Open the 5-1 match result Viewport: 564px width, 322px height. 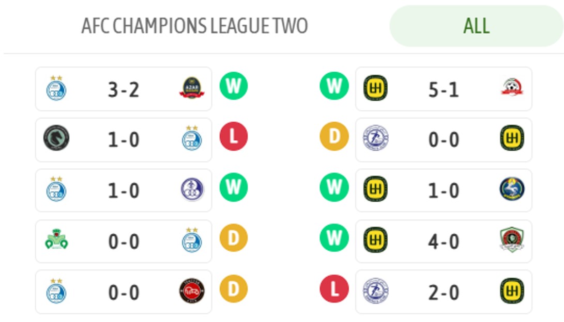[444, 89]
